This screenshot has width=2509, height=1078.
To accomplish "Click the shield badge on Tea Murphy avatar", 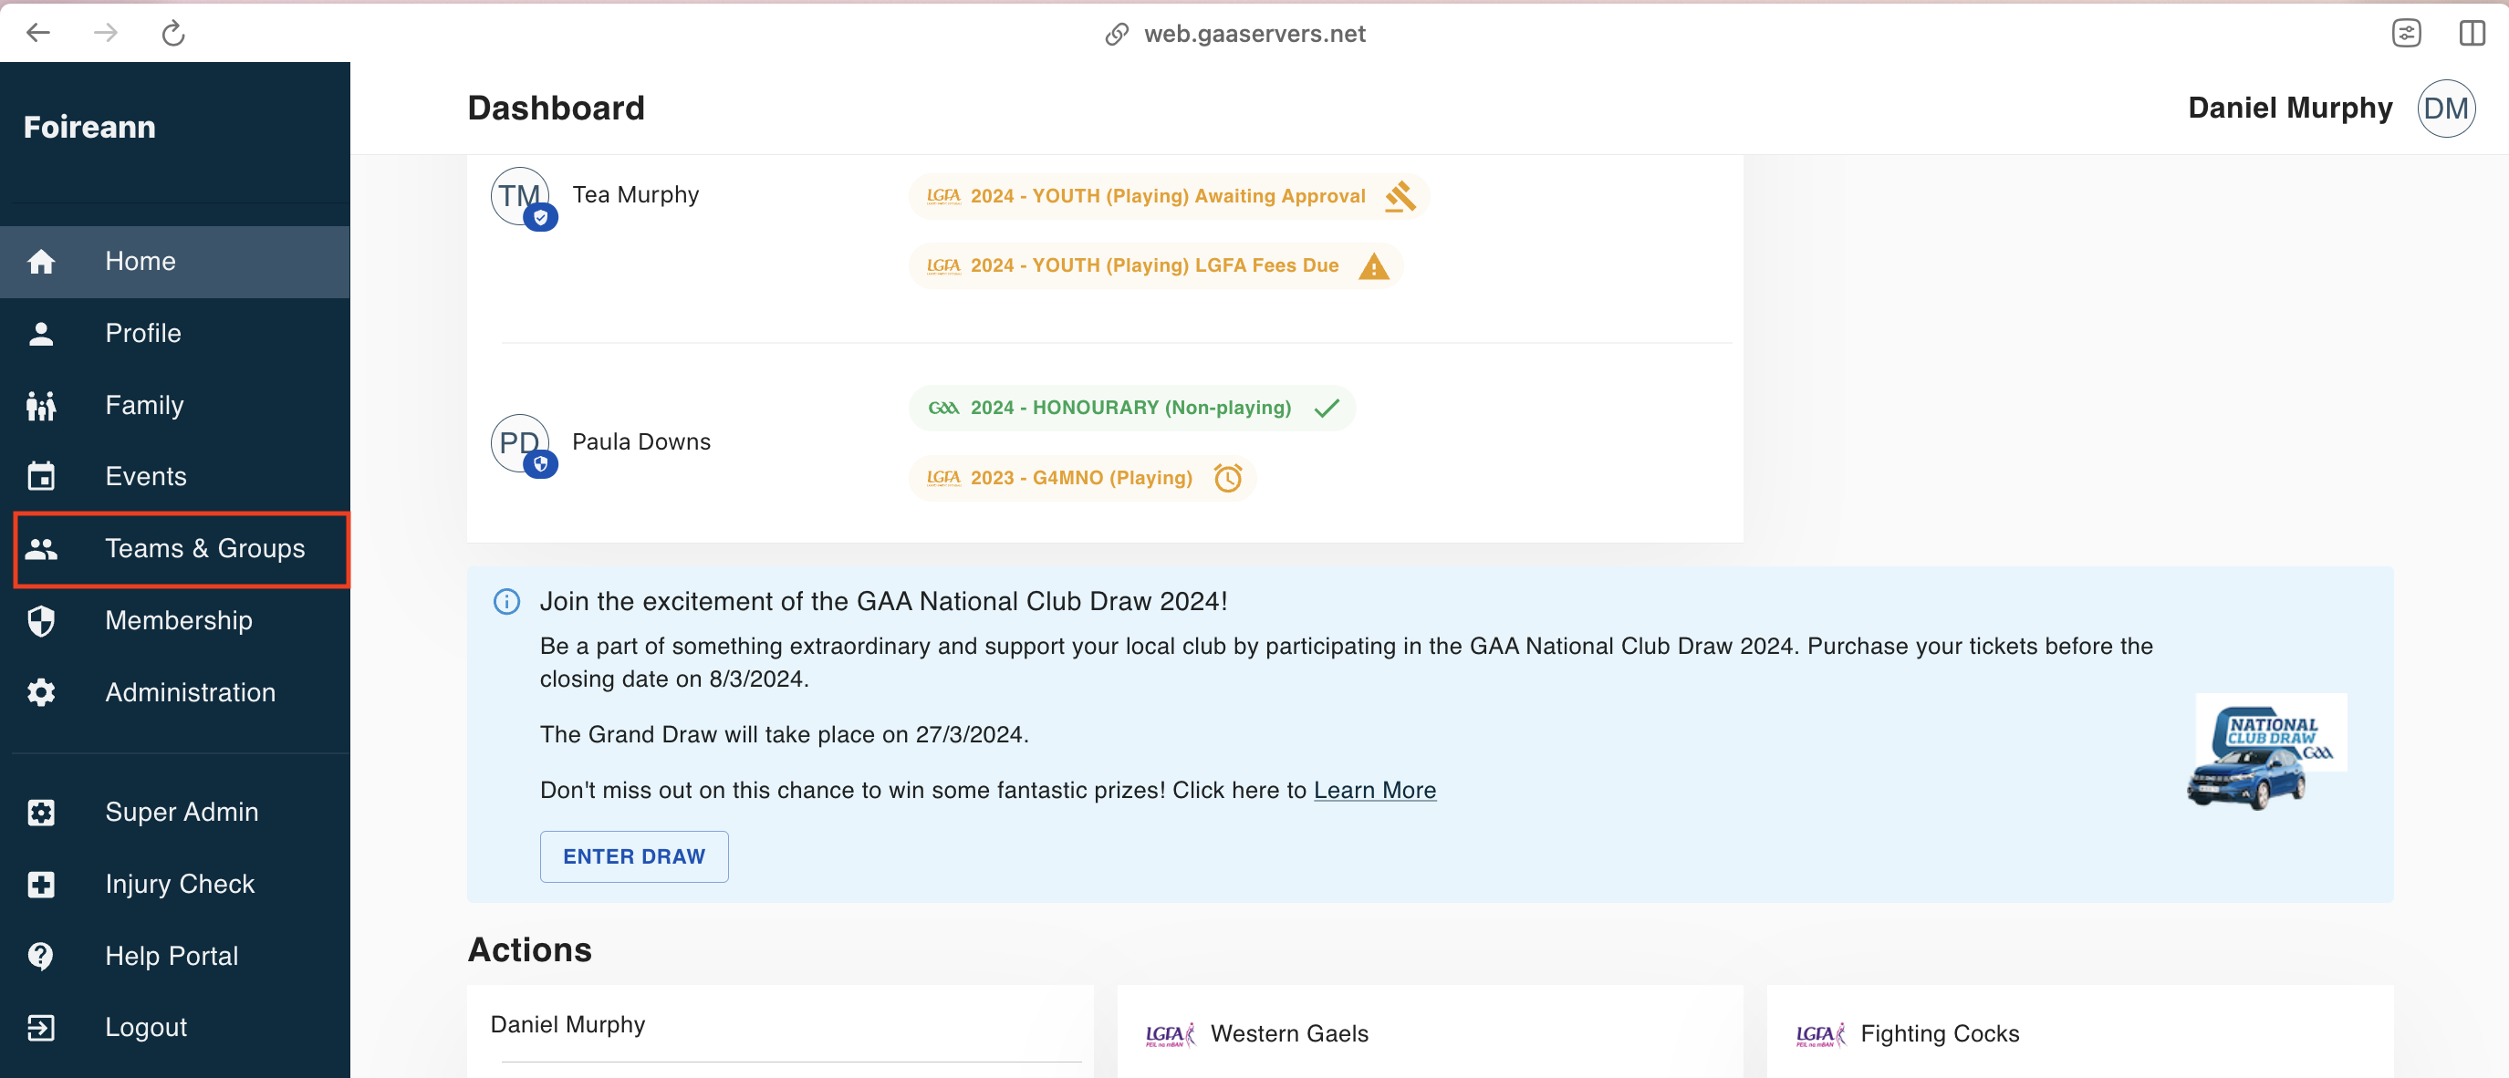I will (x=540, y=217).
